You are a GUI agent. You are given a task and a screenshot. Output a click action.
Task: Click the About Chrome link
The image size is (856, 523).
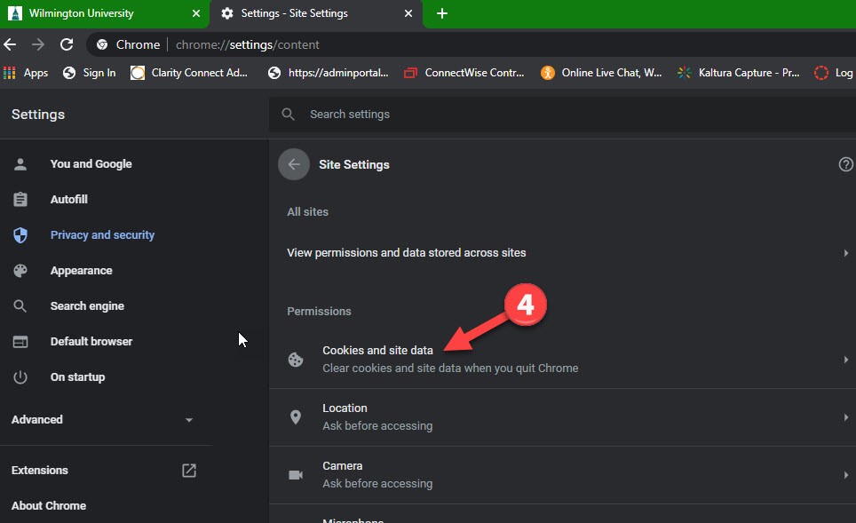(49, 506)
